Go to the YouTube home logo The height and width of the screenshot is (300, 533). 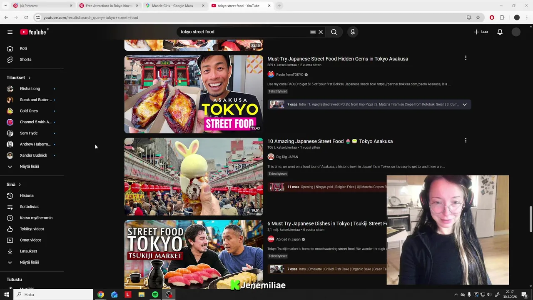pos(33,32)
